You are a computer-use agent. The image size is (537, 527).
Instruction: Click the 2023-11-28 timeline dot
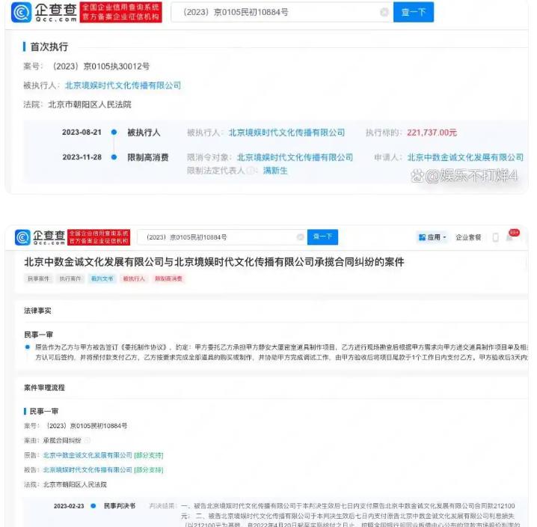[x=114, y=157]
